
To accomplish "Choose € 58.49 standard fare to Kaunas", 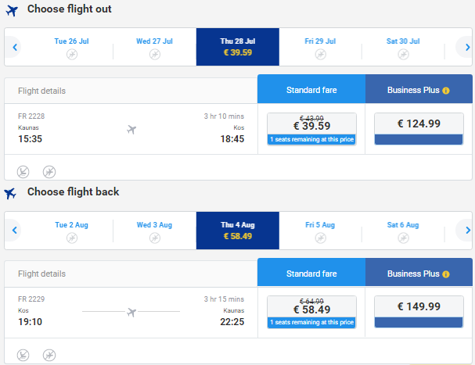I will click(311, 312).
